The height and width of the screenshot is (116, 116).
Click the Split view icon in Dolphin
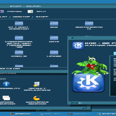coord(30,11)
